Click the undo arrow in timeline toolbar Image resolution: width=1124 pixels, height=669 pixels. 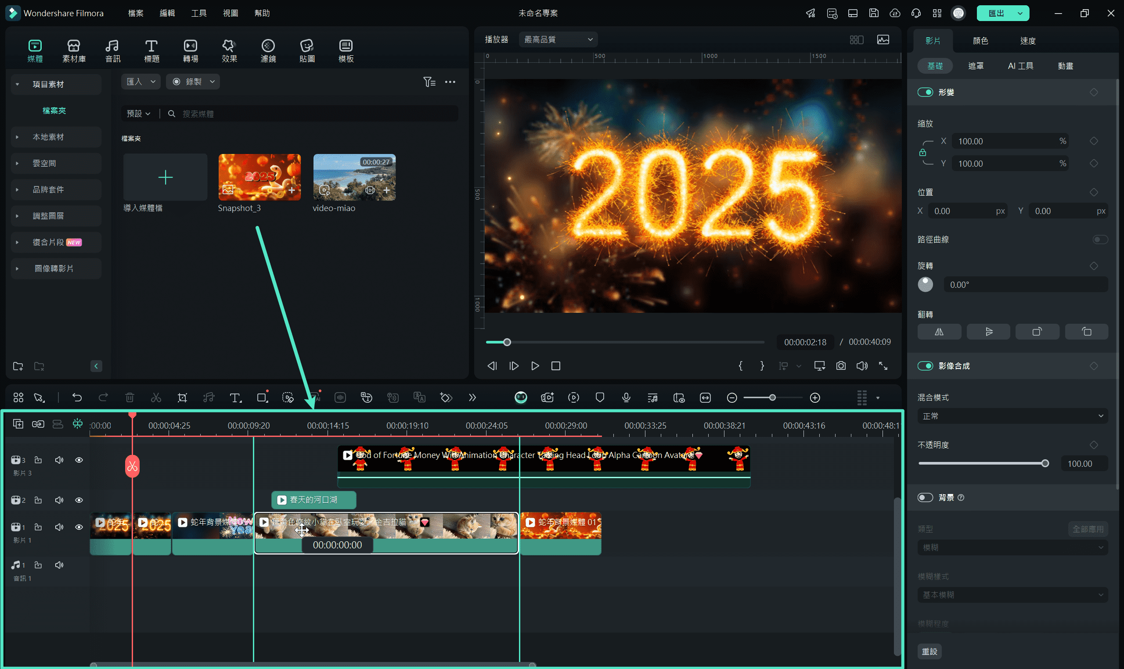[x=77, y=397]
